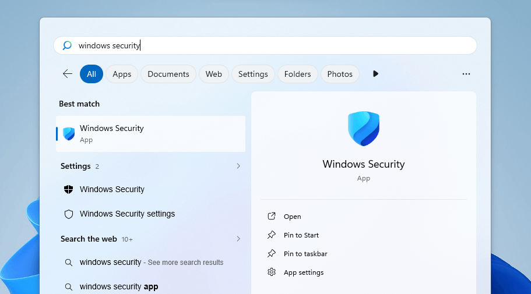Click the blue shield icon in Best match

69,134
